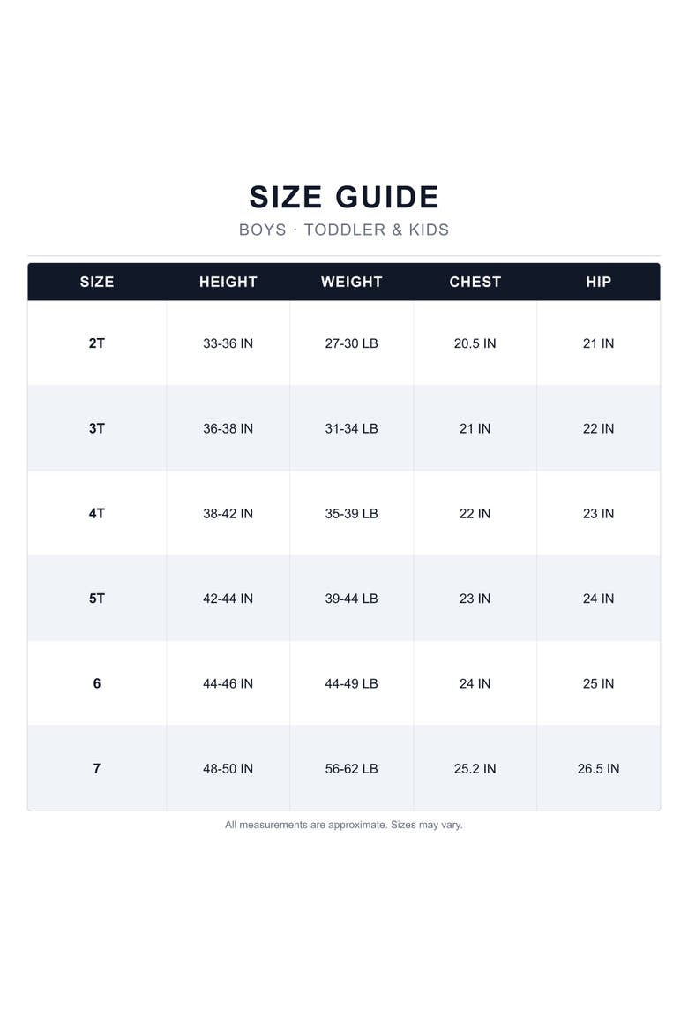Click the 26.5 IN hip cell
The height and width of the screenshot is (1033, 688).
coord(598,768)
